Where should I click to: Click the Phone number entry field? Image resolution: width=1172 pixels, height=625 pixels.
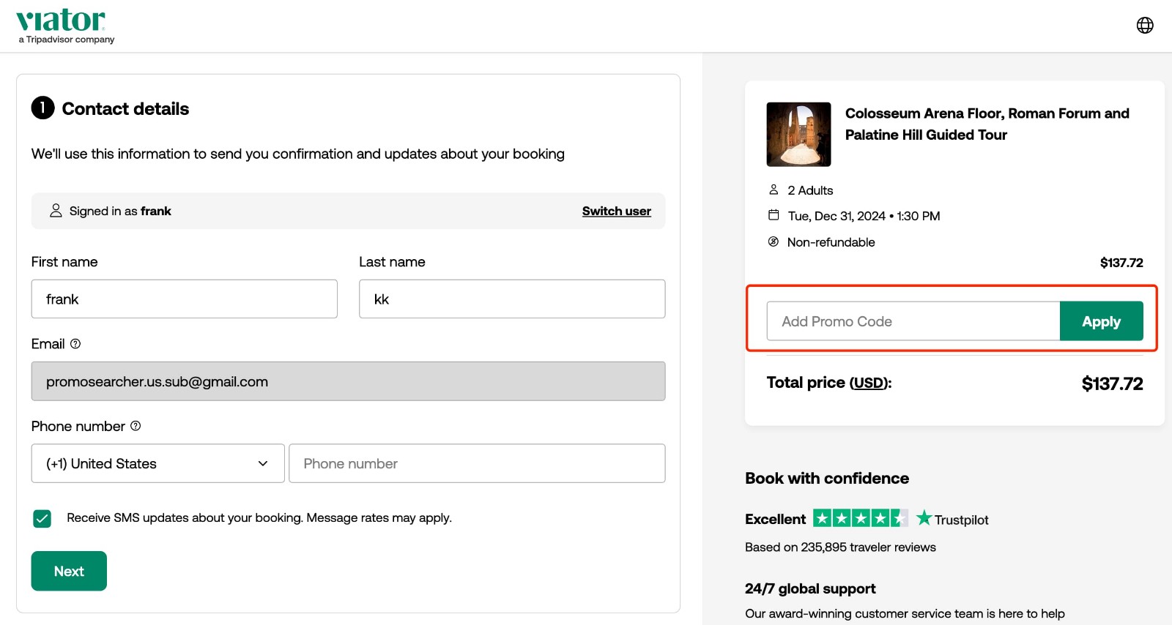[477, 463]
